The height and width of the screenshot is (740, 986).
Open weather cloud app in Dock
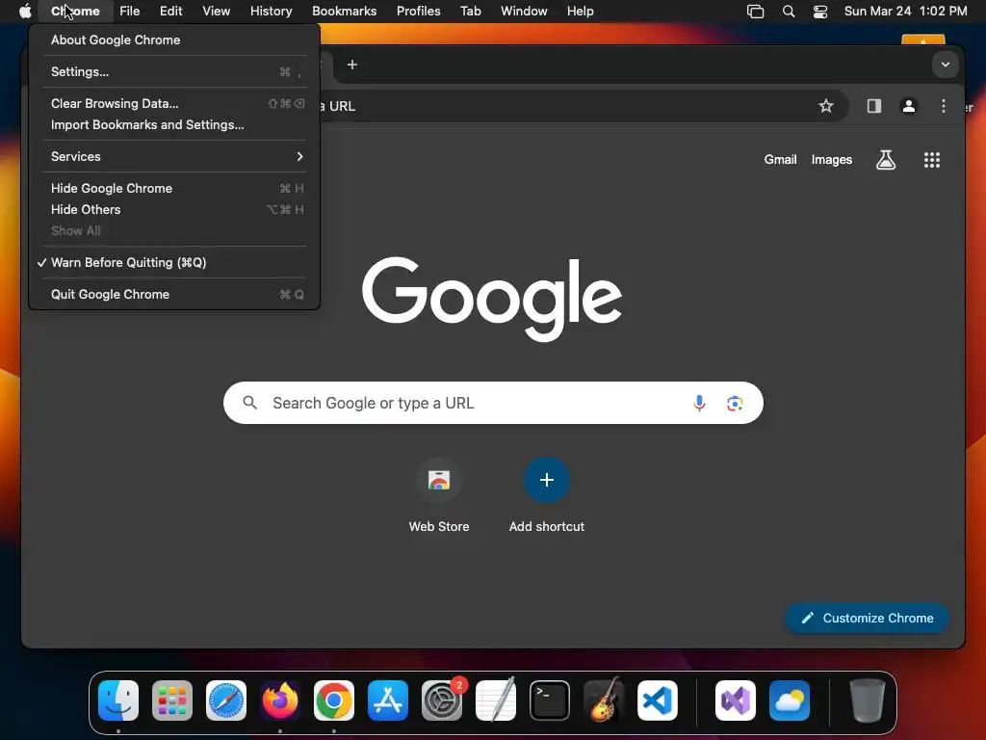(x=790, y=700)
